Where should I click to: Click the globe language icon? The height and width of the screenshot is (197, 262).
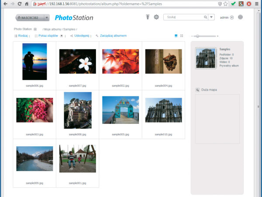click(241, 18)
